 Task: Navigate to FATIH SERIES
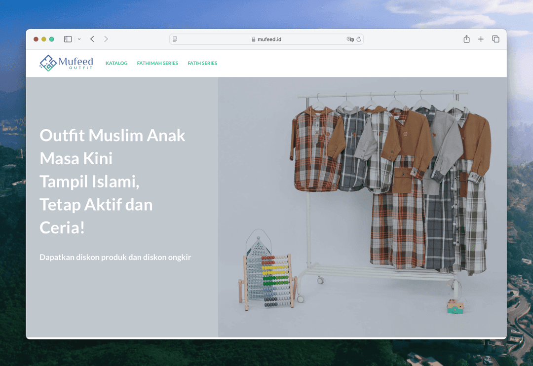tap(202, 63)
